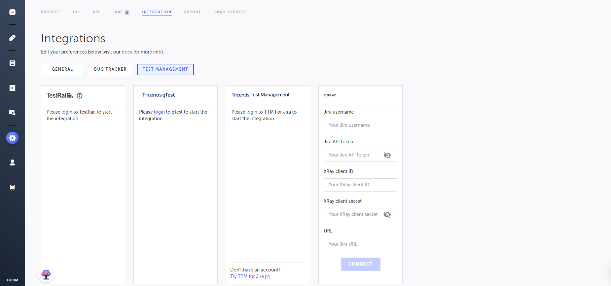Switch to the REPORT tab

(x=193, y=12)
